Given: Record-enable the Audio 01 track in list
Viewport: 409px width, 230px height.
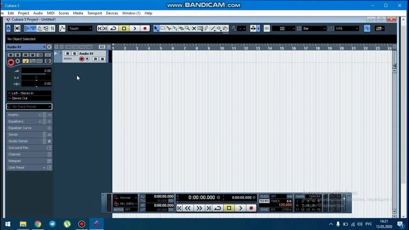Looking at the screenshot, I should [81, 59].
